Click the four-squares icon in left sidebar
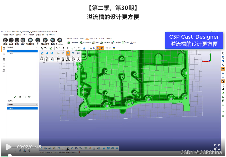This screenshot has width=226, height=157. coord(4,65)
